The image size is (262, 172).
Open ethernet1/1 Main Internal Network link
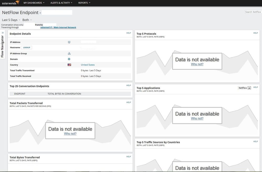[x=58, y=27]
